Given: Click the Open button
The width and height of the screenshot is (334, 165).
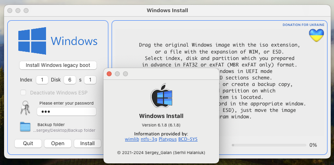Looking at the screenshot, I should 58,144.
